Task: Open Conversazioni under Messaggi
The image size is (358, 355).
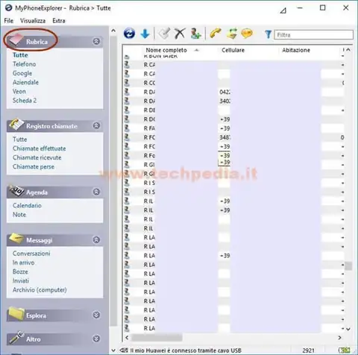Action: click(31, 254)
